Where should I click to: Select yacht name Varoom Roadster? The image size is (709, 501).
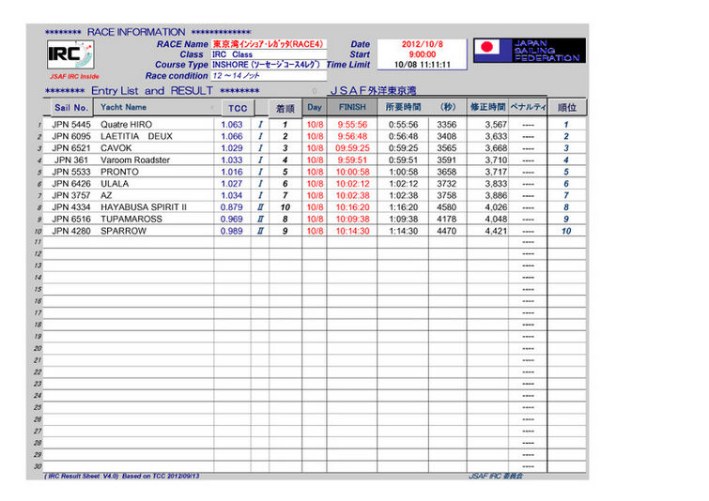coord(135,159)
